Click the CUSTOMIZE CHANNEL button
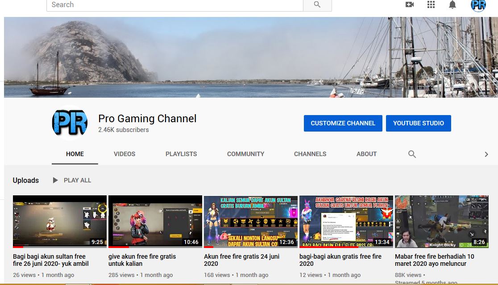The image size is (498, 285). [x=343, y=123]
